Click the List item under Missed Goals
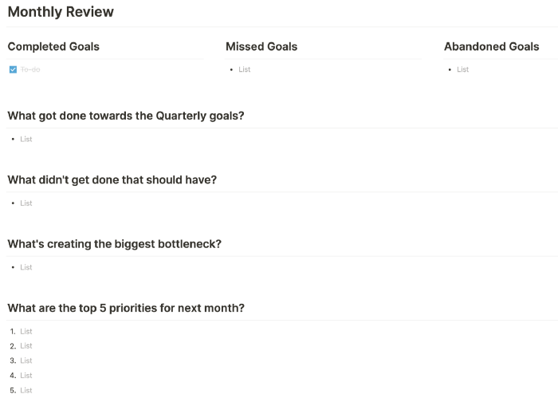558x402 pixels. tap(245, 69)
